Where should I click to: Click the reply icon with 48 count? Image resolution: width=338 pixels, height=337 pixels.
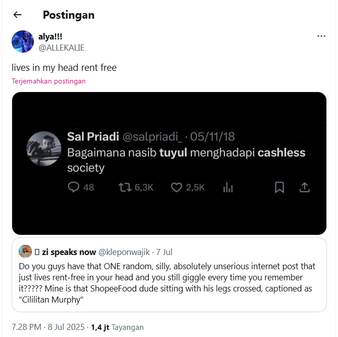(x=74, y=188)
